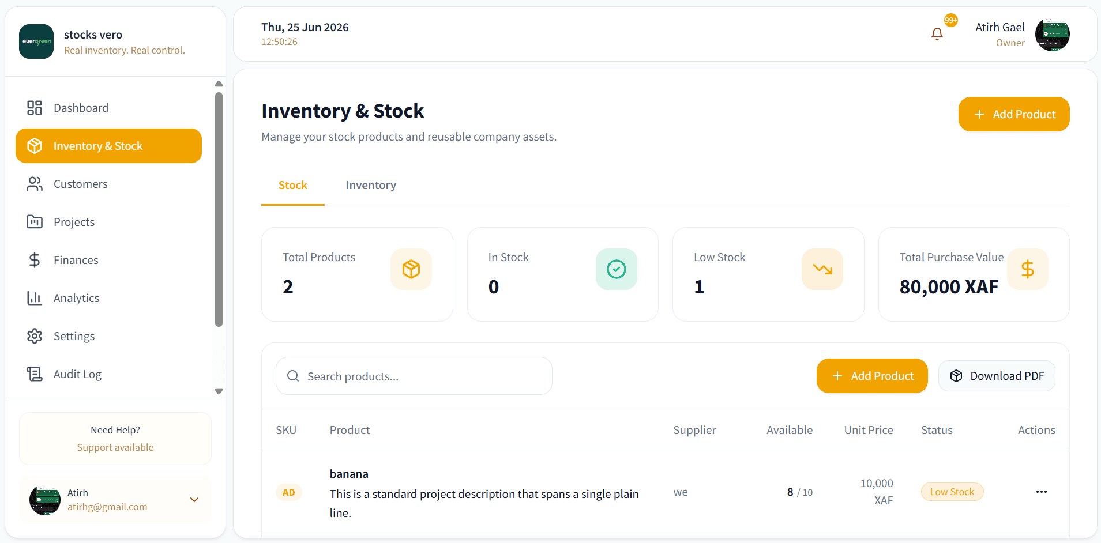Click the 10,000 XAF unit price
Viewport: 1101px width, 543px height.
click(877, 492)
